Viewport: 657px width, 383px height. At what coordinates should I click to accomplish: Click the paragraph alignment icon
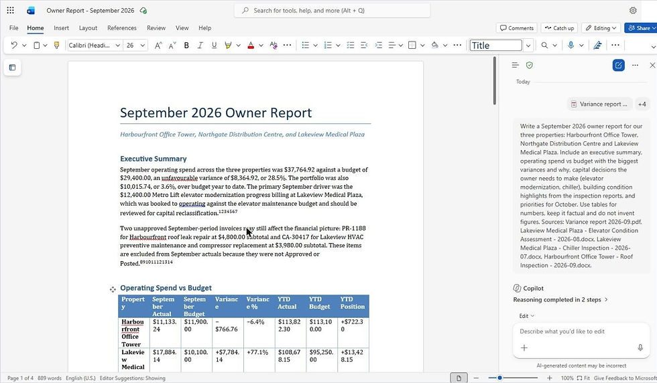(x=392, y=46)
